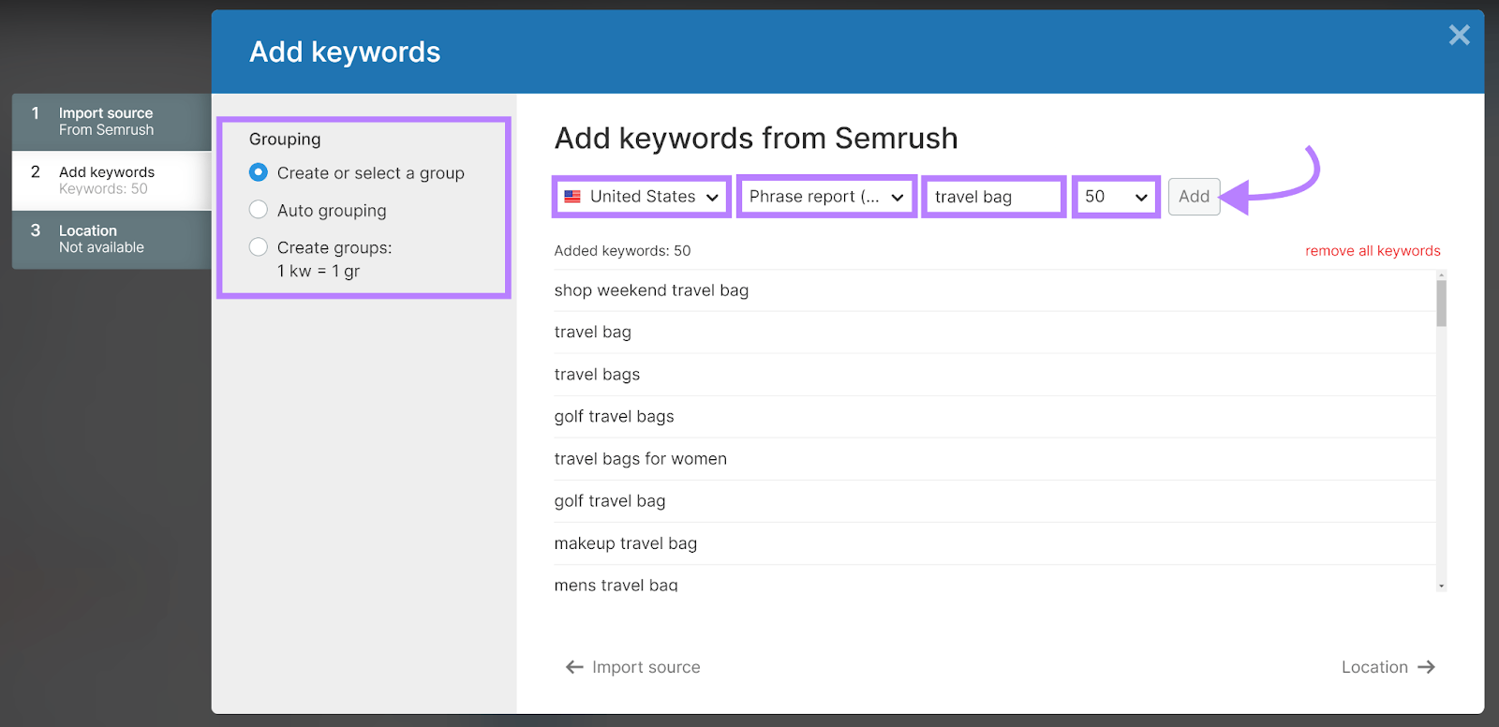Click scrollbar down arrow of keyword list
This screenshot has height=727, width=1499.
(1442, 586)
